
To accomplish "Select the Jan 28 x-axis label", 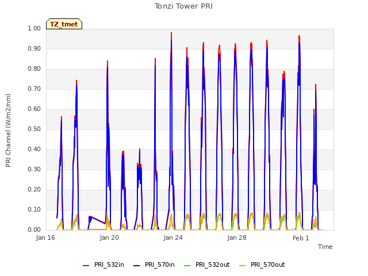I will [237, 237].
